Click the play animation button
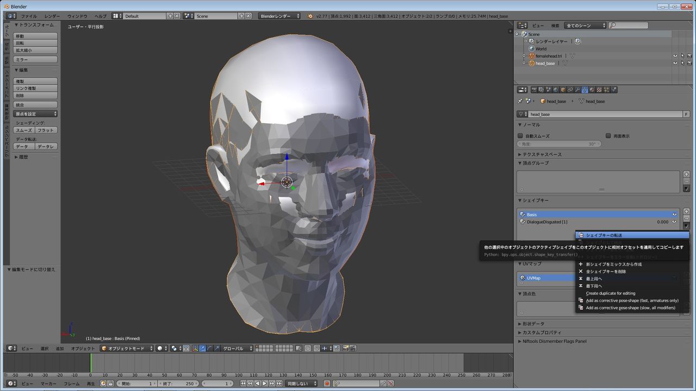Viewport: 696px width, 391px height. pos(265,383)
